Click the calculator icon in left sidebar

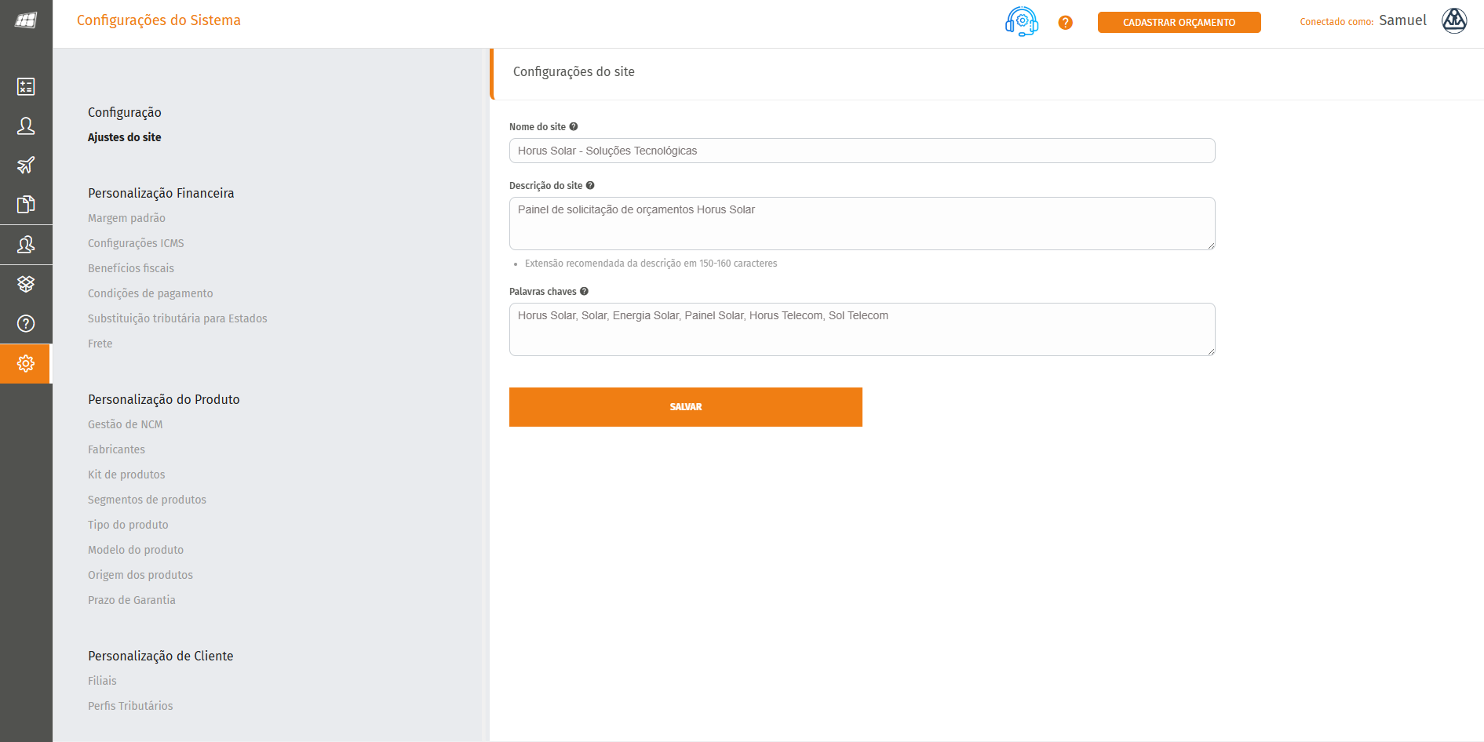pyautogui.click(x=26, y=86)
